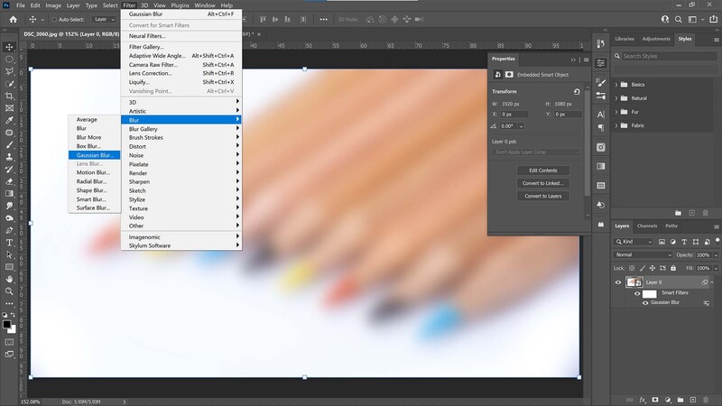Select the Zoom tool
722x406 pixels.
(9, 291)
